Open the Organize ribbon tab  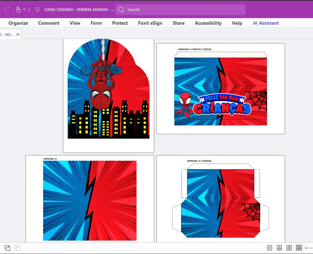[x=18, y=23]
